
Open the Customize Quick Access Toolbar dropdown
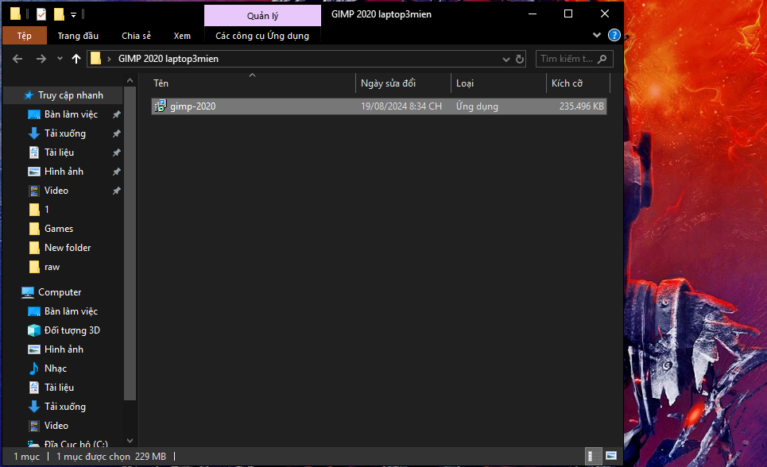[x=74, y=14]
